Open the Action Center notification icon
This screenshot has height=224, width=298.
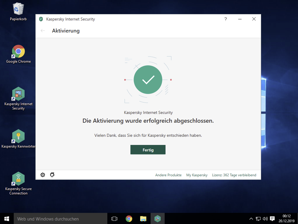click(x=272, y=219)
